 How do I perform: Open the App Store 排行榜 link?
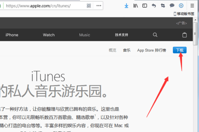[x=152, y=50]
